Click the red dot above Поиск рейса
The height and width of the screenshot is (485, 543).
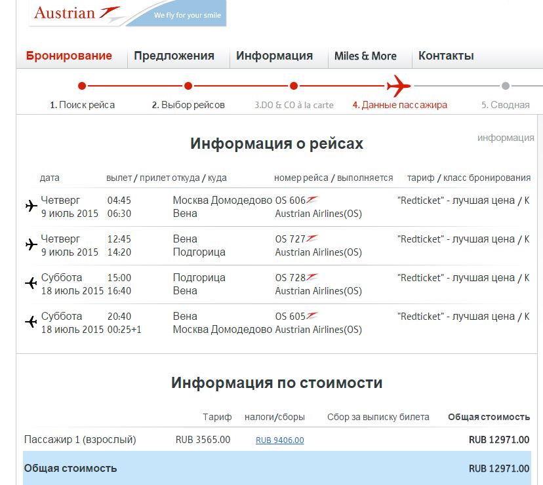point(82,86)
